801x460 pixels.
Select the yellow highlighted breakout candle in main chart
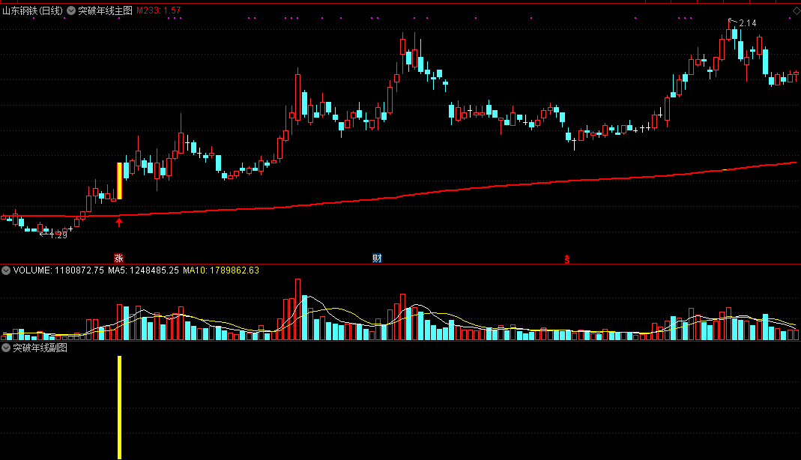120,181
